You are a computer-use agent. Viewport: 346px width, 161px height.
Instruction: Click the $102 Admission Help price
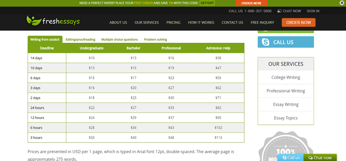pos(218,128)
